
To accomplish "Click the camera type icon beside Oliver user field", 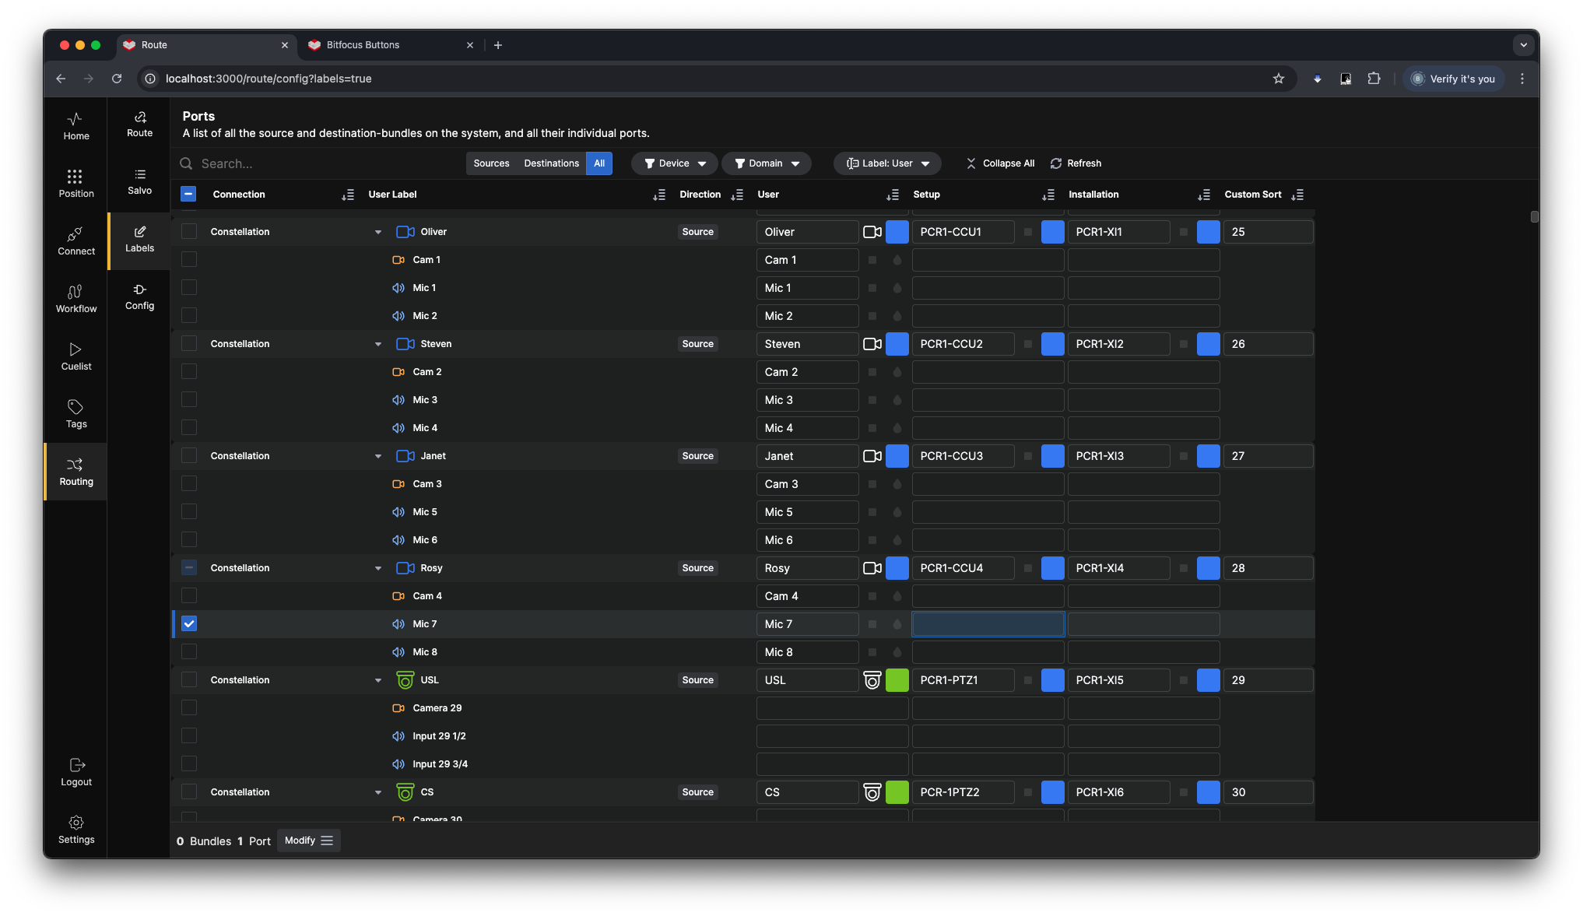I will point(872,232).
